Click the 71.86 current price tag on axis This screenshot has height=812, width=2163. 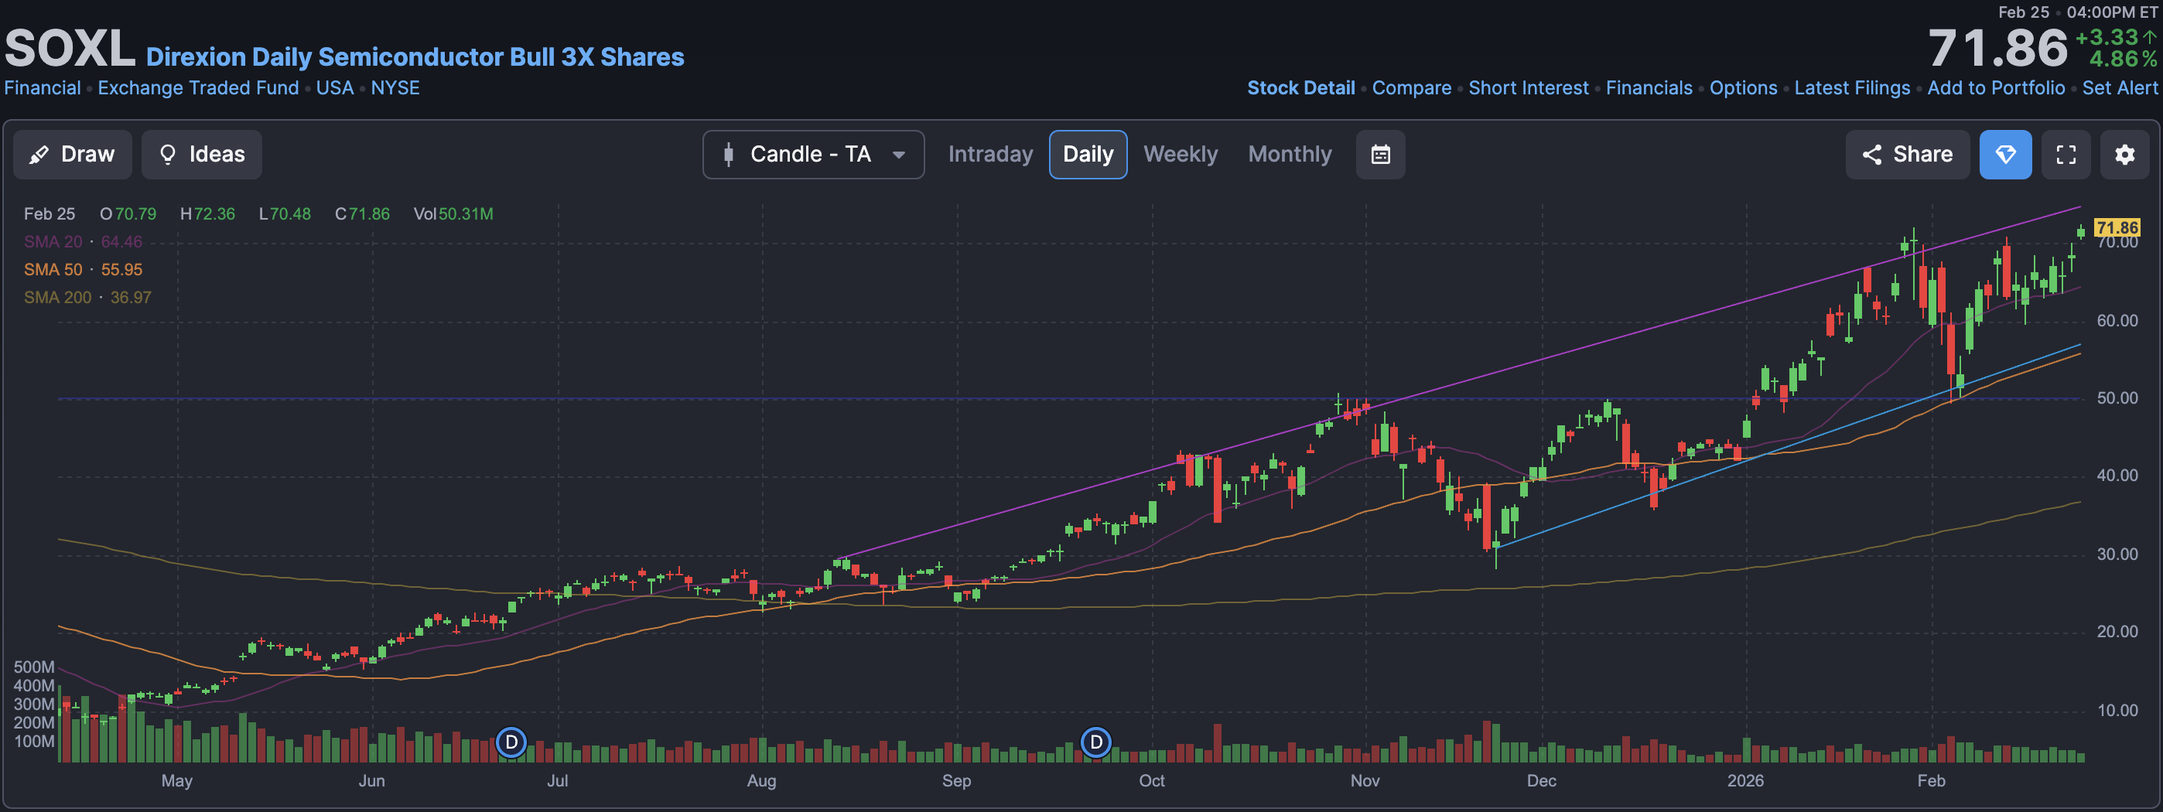click(2117, 227)
